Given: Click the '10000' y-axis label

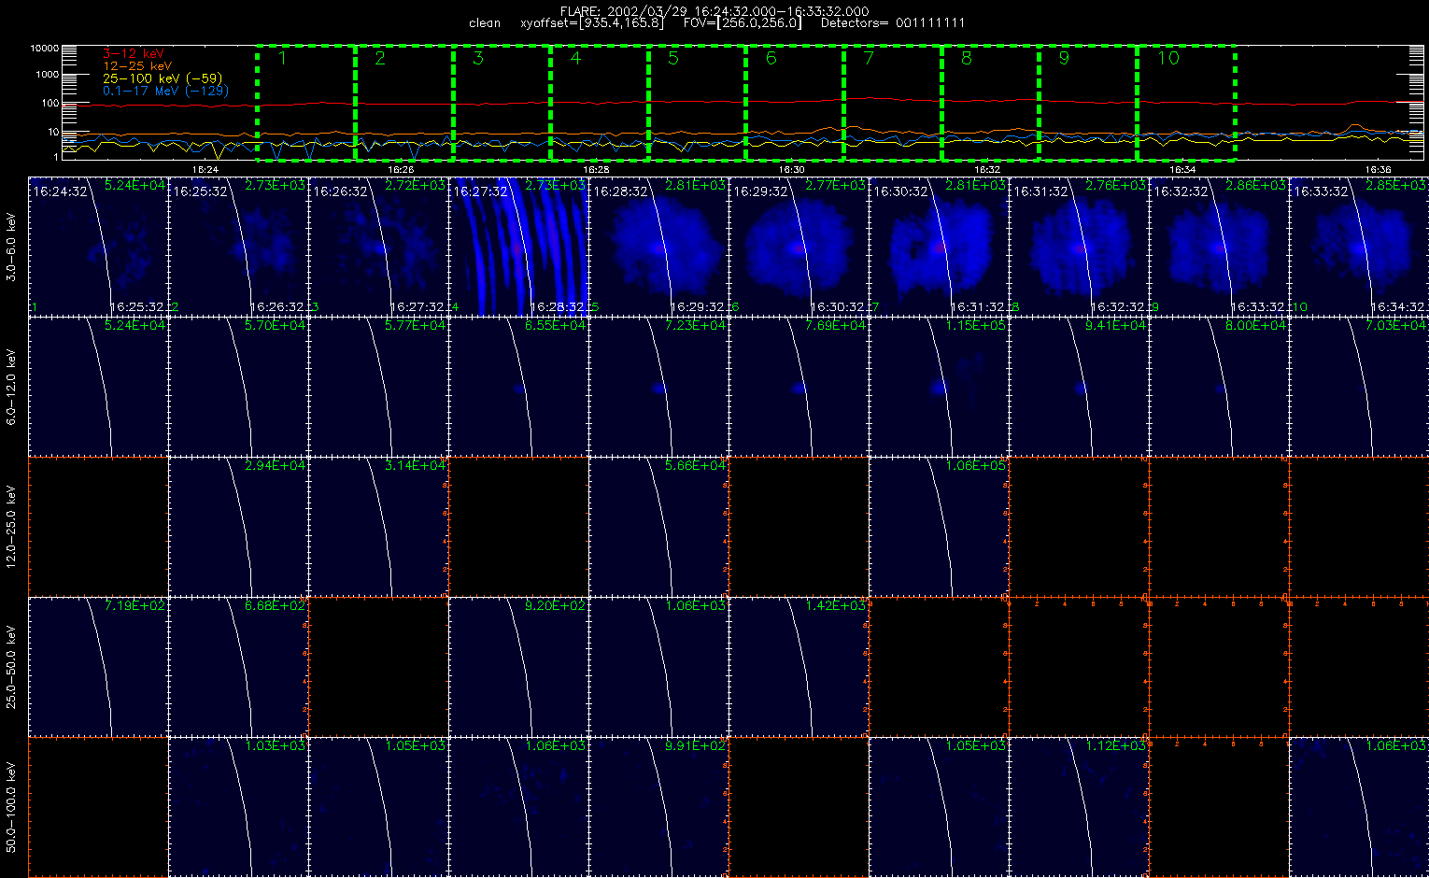Looking at the screenshot, I should click(45, 48).
